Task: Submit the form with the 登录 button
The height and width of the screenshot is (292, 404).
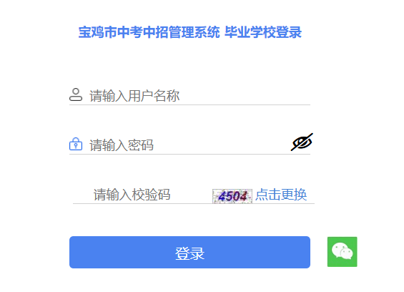Action: [189, 252]
